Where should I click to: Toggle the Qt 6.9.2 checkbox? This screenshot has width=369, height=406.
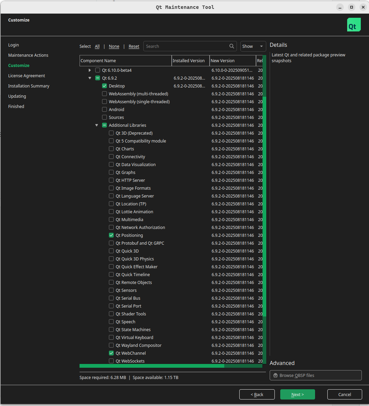coord(98,78)
